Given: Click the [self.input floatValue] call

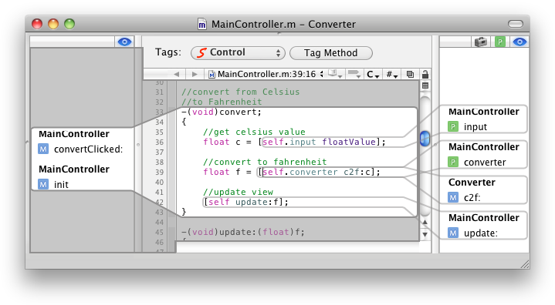Looking at the screenshot, I should (x=320, y=142).
